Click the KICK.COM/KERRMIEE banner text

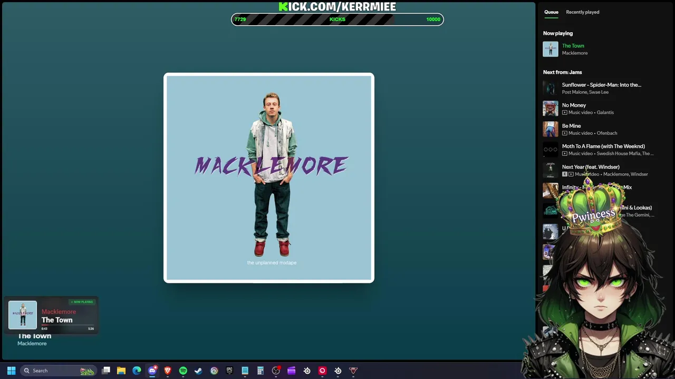click(x=337, y=6)
